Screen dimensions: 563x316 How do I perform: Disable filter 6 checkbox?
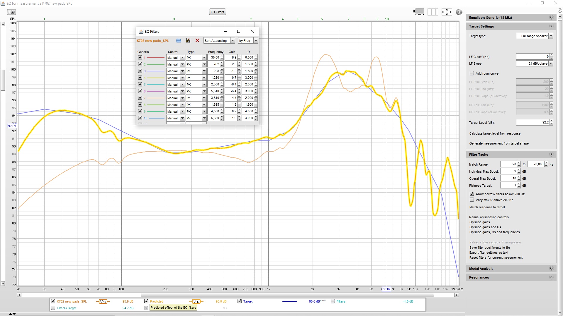(140, 91)
